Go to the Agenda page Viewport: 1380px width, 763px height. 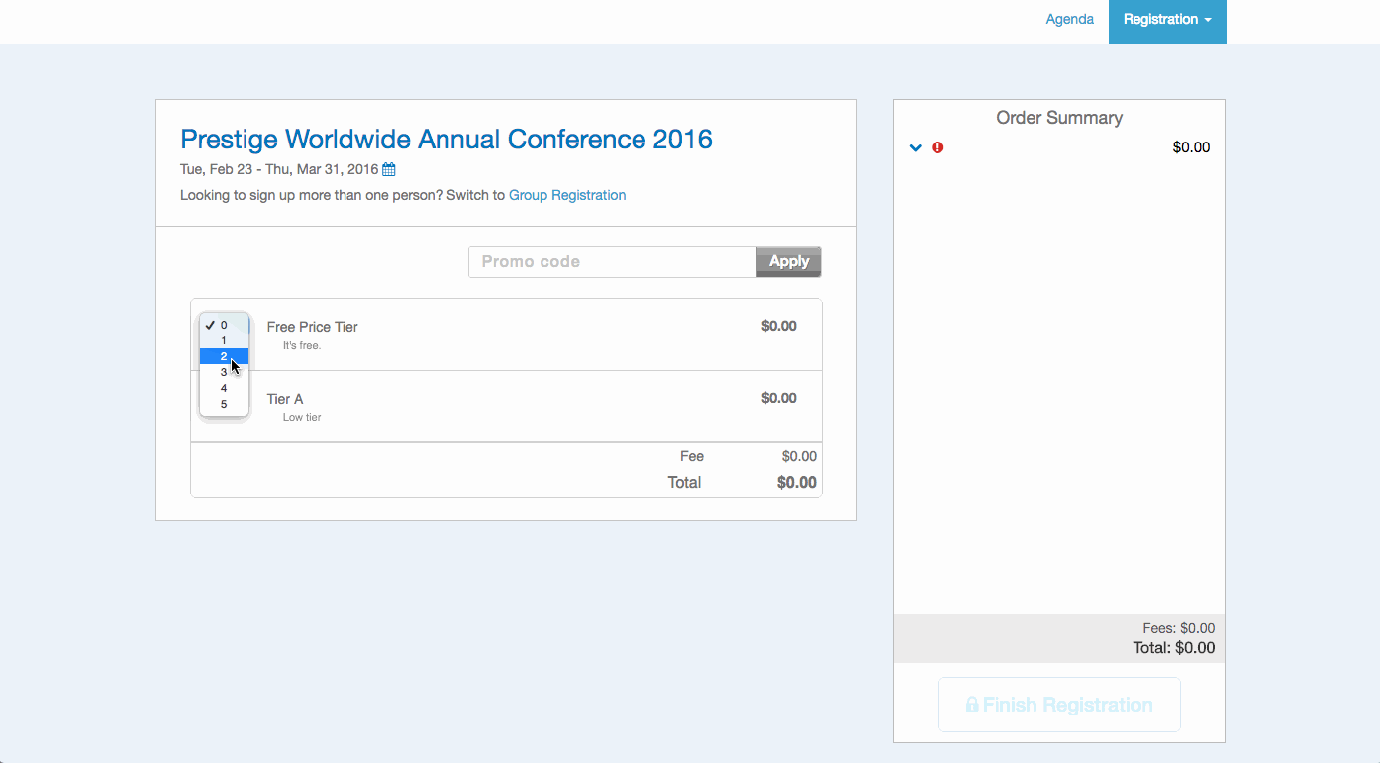[1069, 20]
